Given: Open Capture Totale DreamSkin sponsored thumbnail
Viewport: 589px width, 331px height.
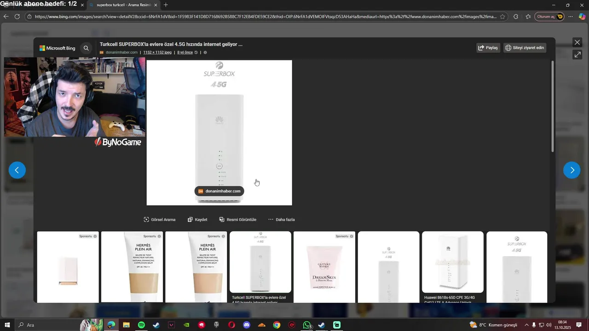Looking at the screenshot, I should (324, 267).
